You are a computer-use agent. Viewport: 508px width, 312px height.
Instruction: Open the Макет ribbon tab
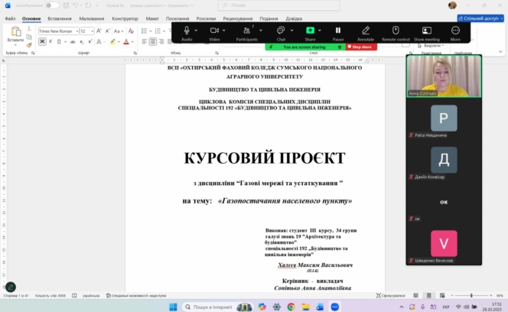[x=152, y=18]
